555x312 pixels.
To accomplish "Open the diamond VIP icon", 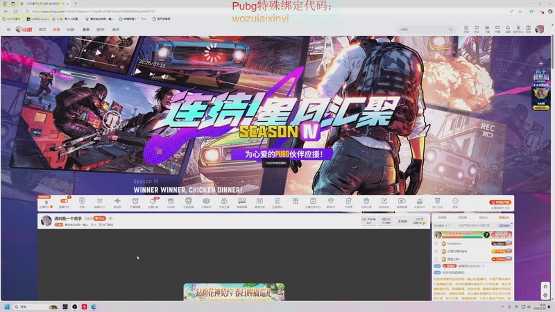I will (x=331, y=202).
